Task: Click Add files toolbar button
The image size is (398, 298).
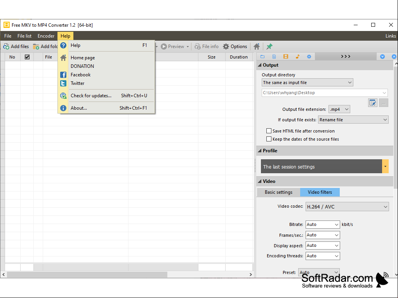Action: coord(16,47)
